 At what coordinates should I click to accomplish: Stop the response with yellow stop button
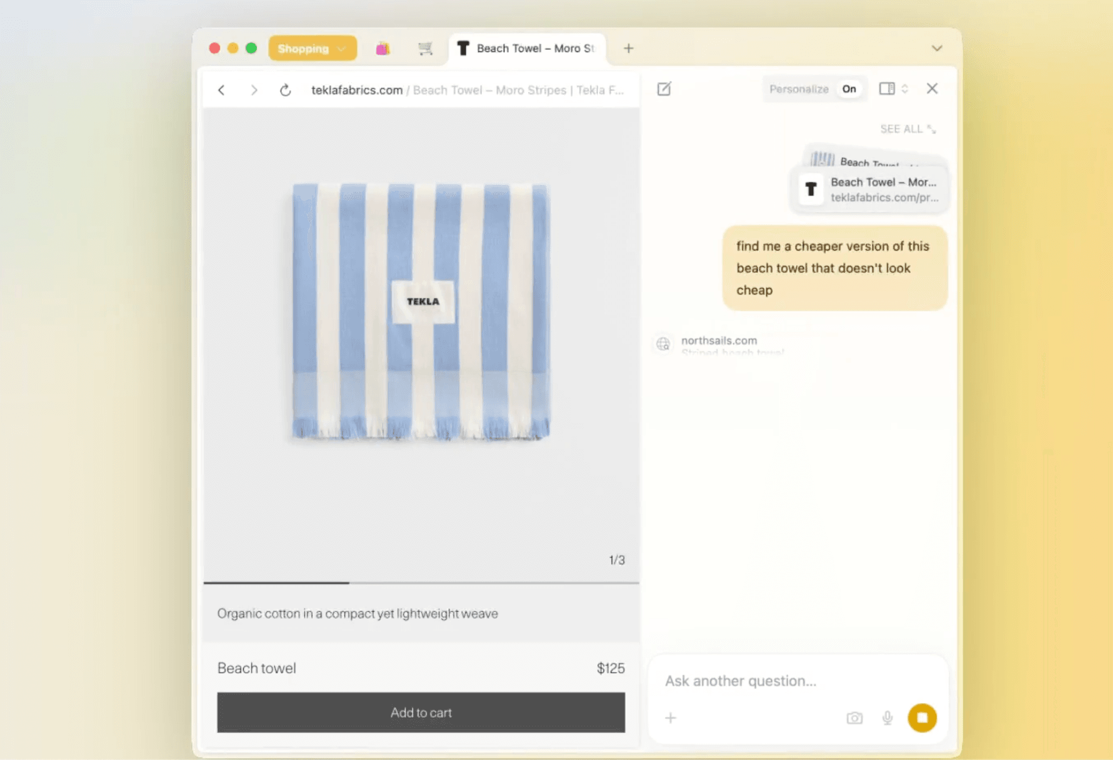(922, 718)
